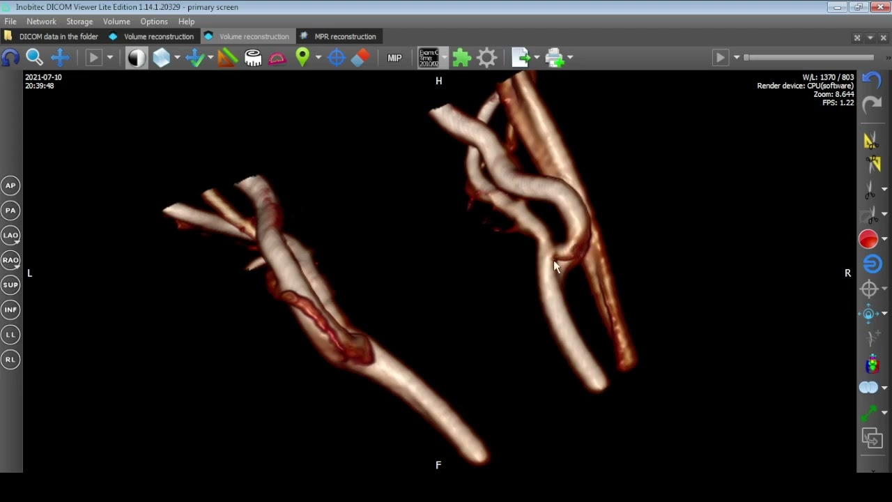
Task: Expand the cube render mode dropdown
Action: pos(177,58)
